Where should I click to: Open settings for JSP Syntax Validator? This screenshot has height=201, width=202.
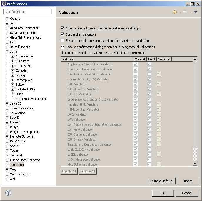coord(159,139)
